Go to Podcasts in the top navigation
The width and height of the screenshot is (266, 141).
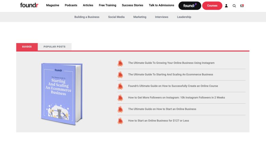tap(71, 5)
